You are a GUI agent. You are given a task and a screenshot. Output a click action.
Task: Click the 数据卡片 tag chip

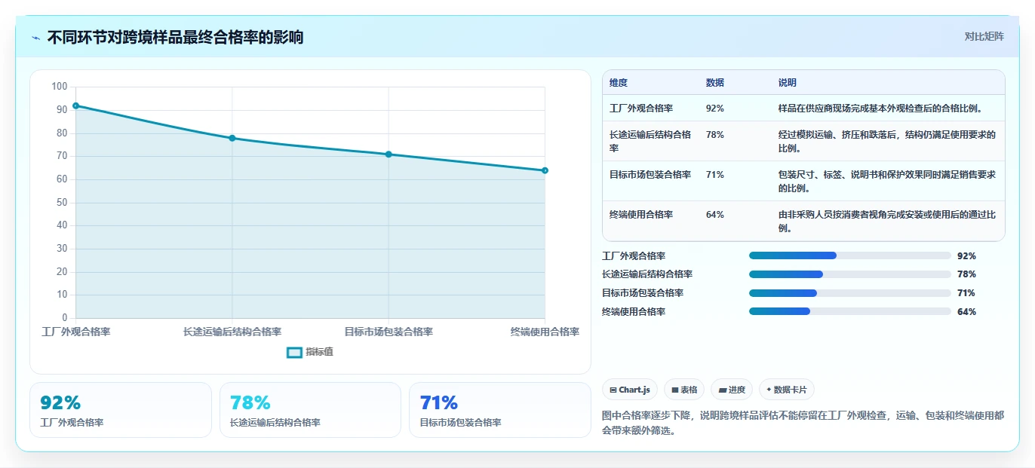point(787,390)
